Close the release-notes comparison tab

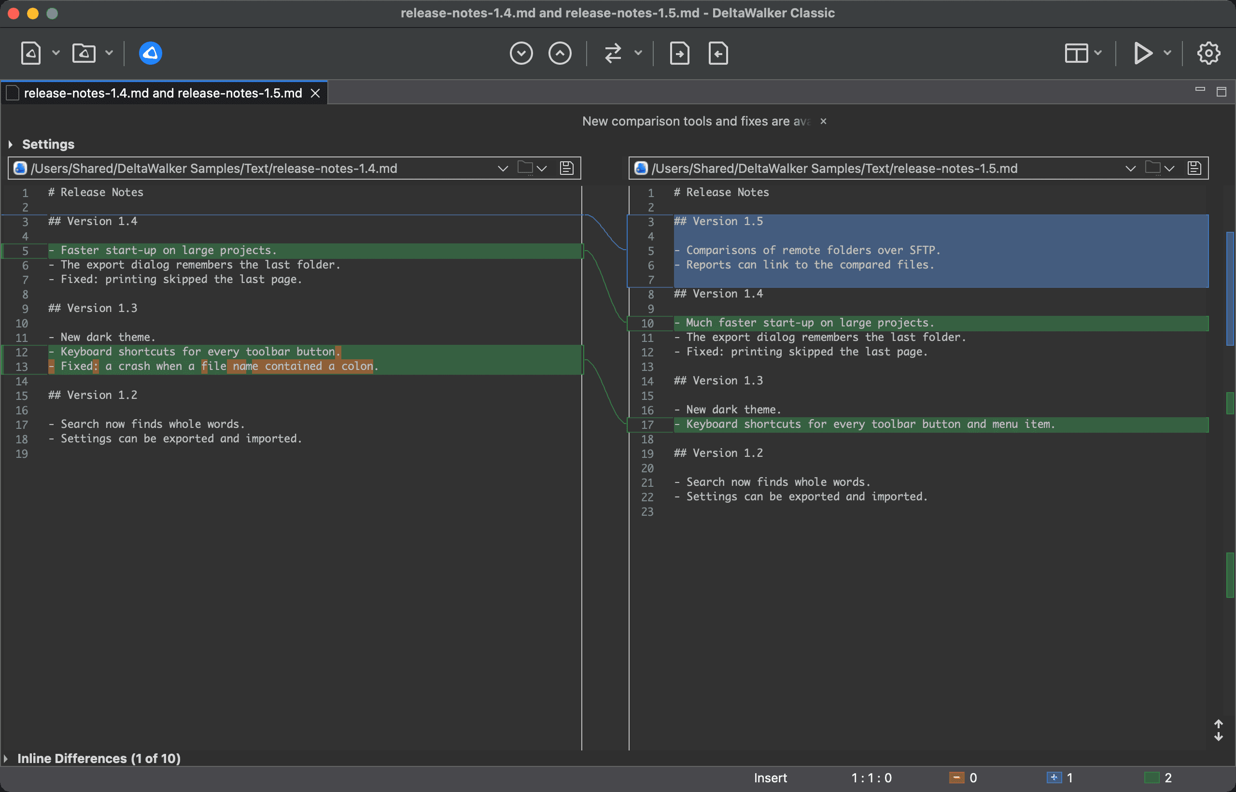[315, 93]
